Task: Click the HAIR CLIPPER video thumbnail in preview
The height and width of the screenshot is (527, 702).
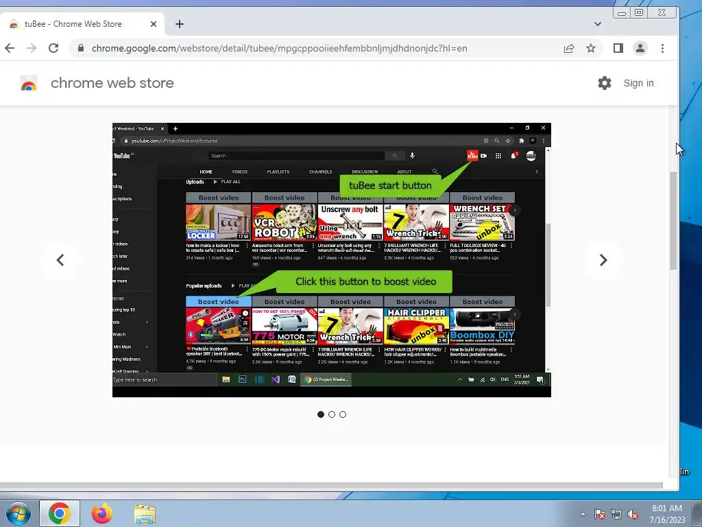Action: [416, 326]
